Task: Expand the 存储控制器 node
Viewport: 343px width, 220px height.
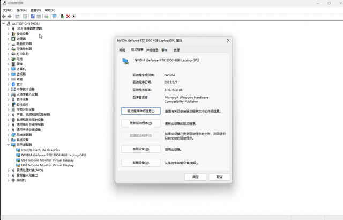Action: pyautogui.click(x=9, y=49)
